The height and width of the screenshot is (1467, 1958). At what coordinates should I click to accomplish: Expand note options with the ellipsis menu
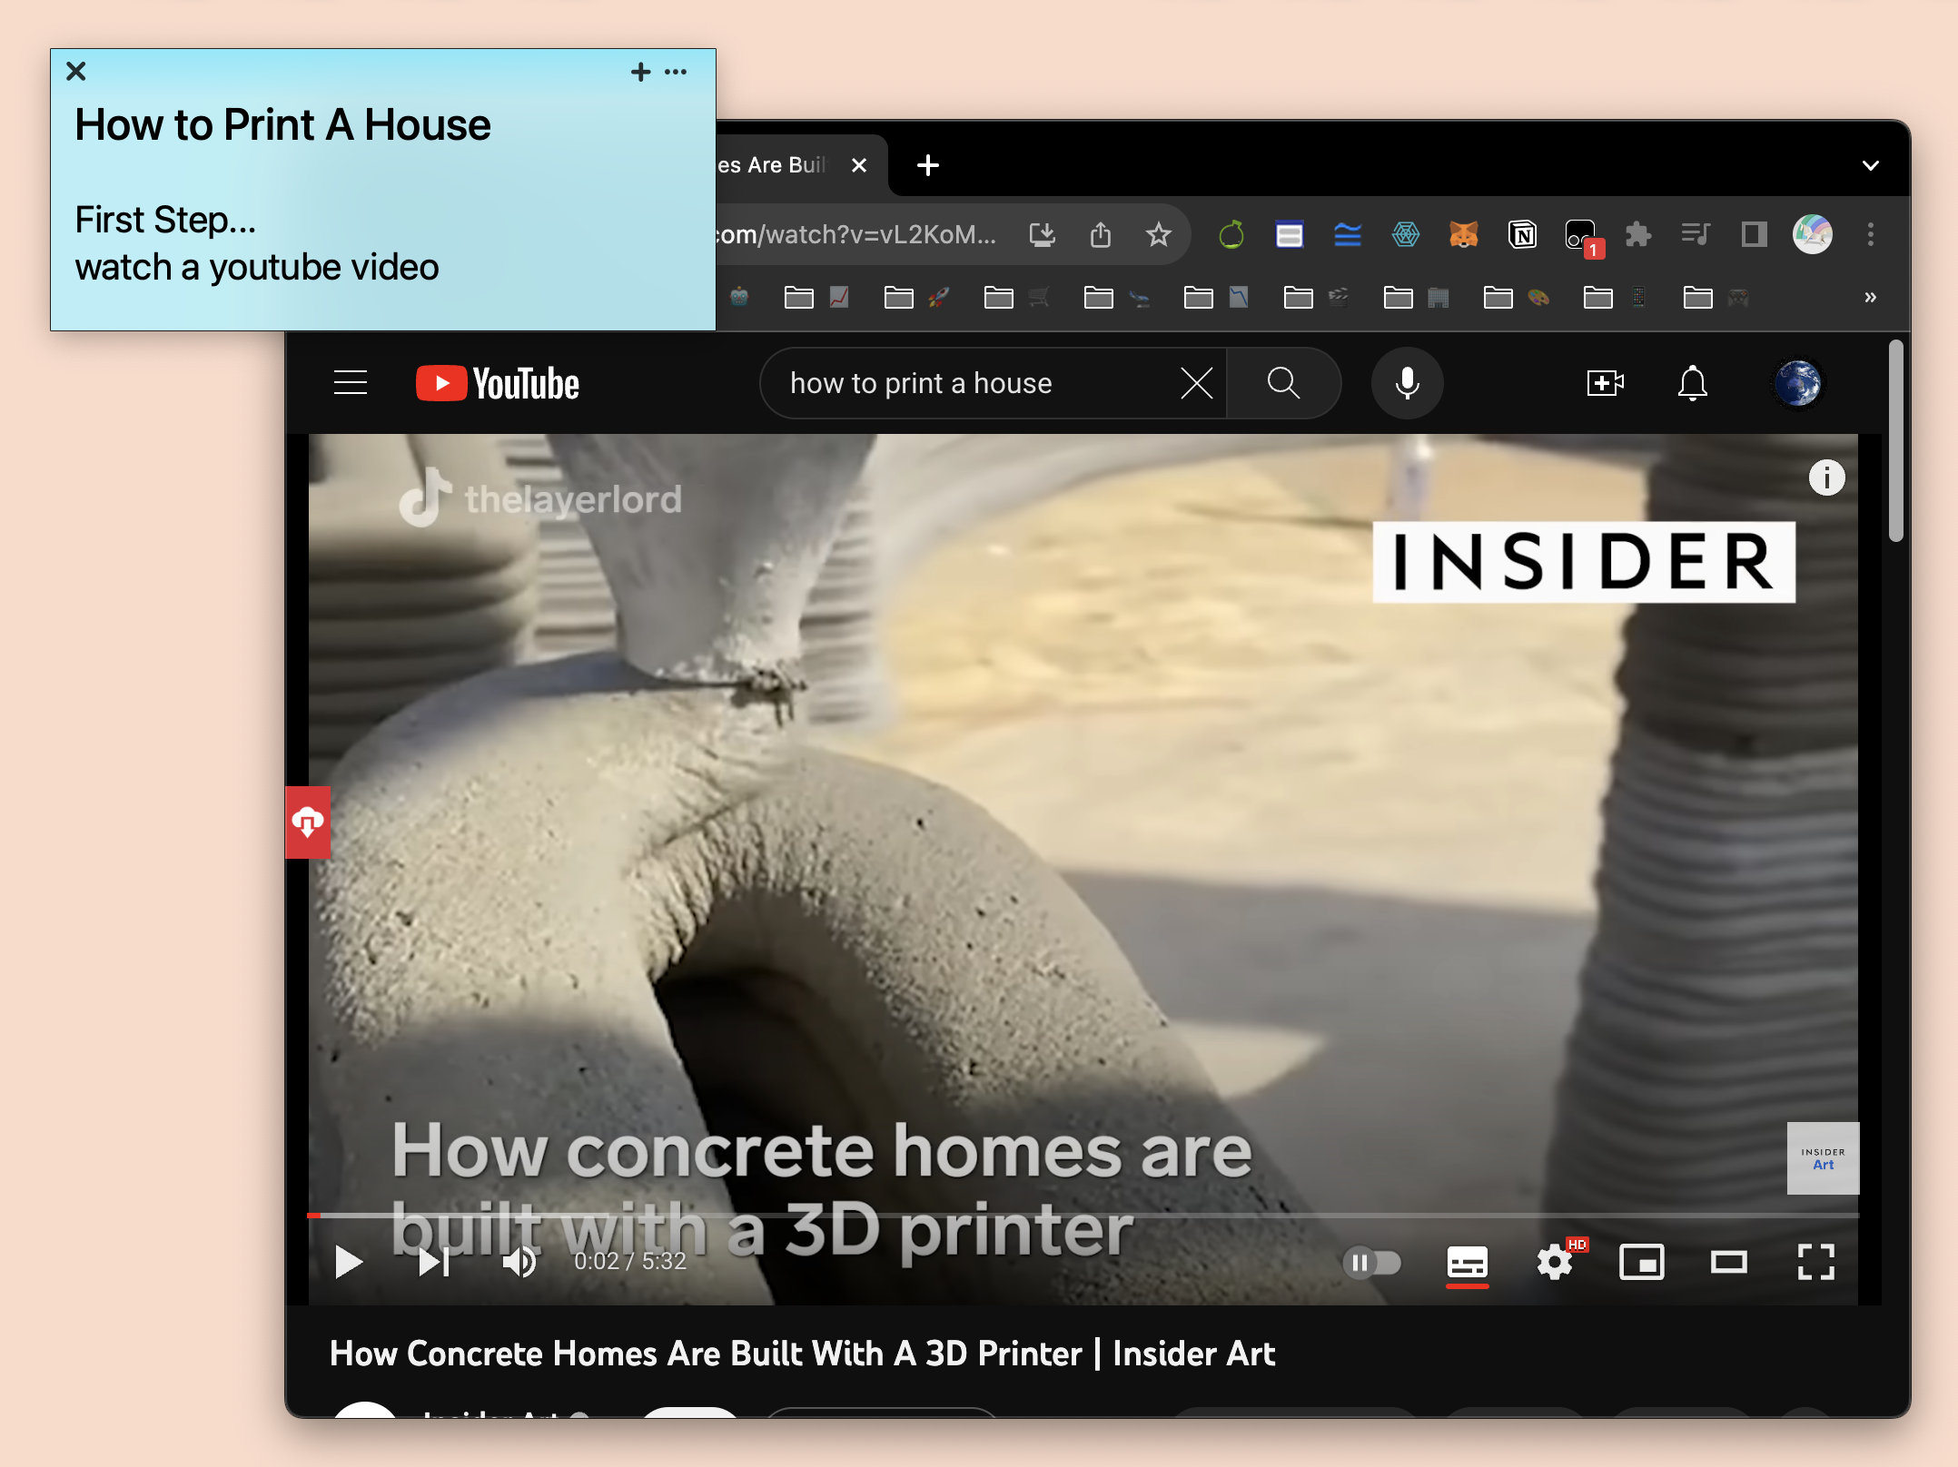pos(674,72)
